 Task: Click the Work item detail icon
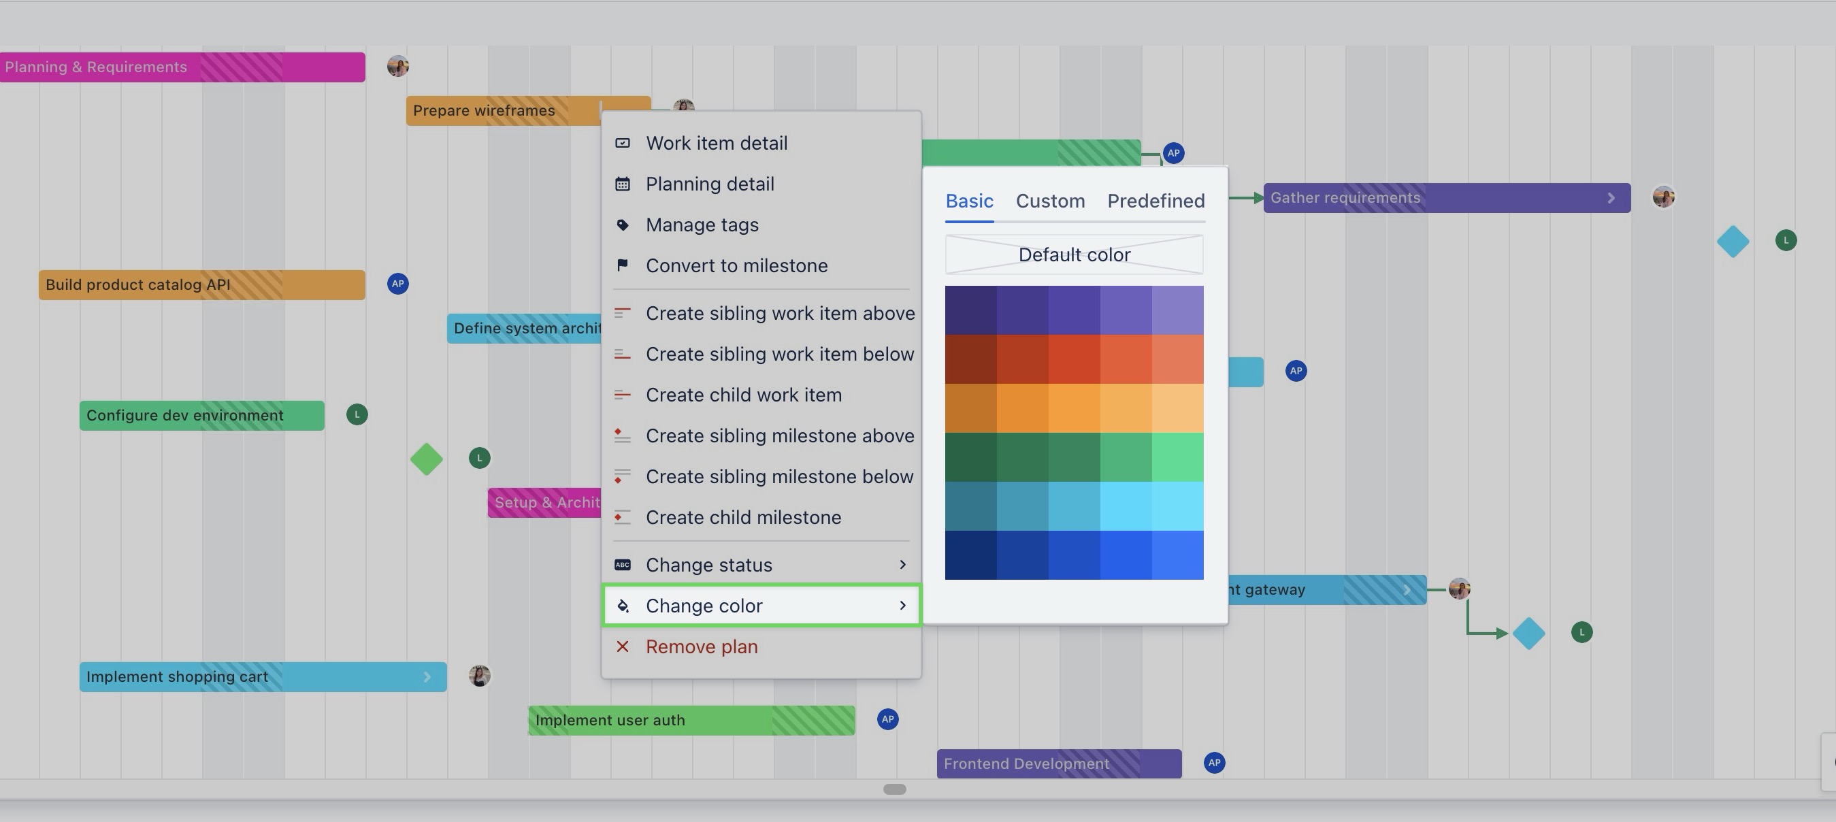click(x=622, y=144)
